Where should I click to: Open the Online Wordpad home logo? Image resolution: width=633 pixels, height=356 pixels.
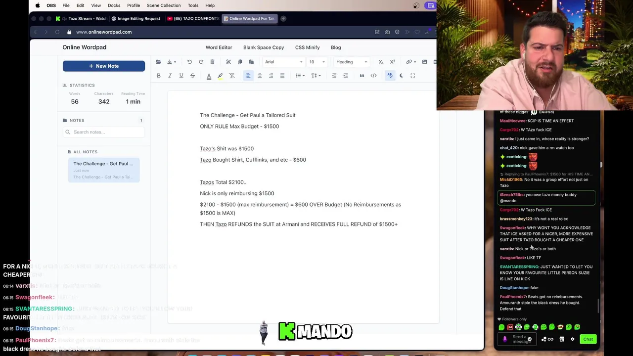pos(84,47)
